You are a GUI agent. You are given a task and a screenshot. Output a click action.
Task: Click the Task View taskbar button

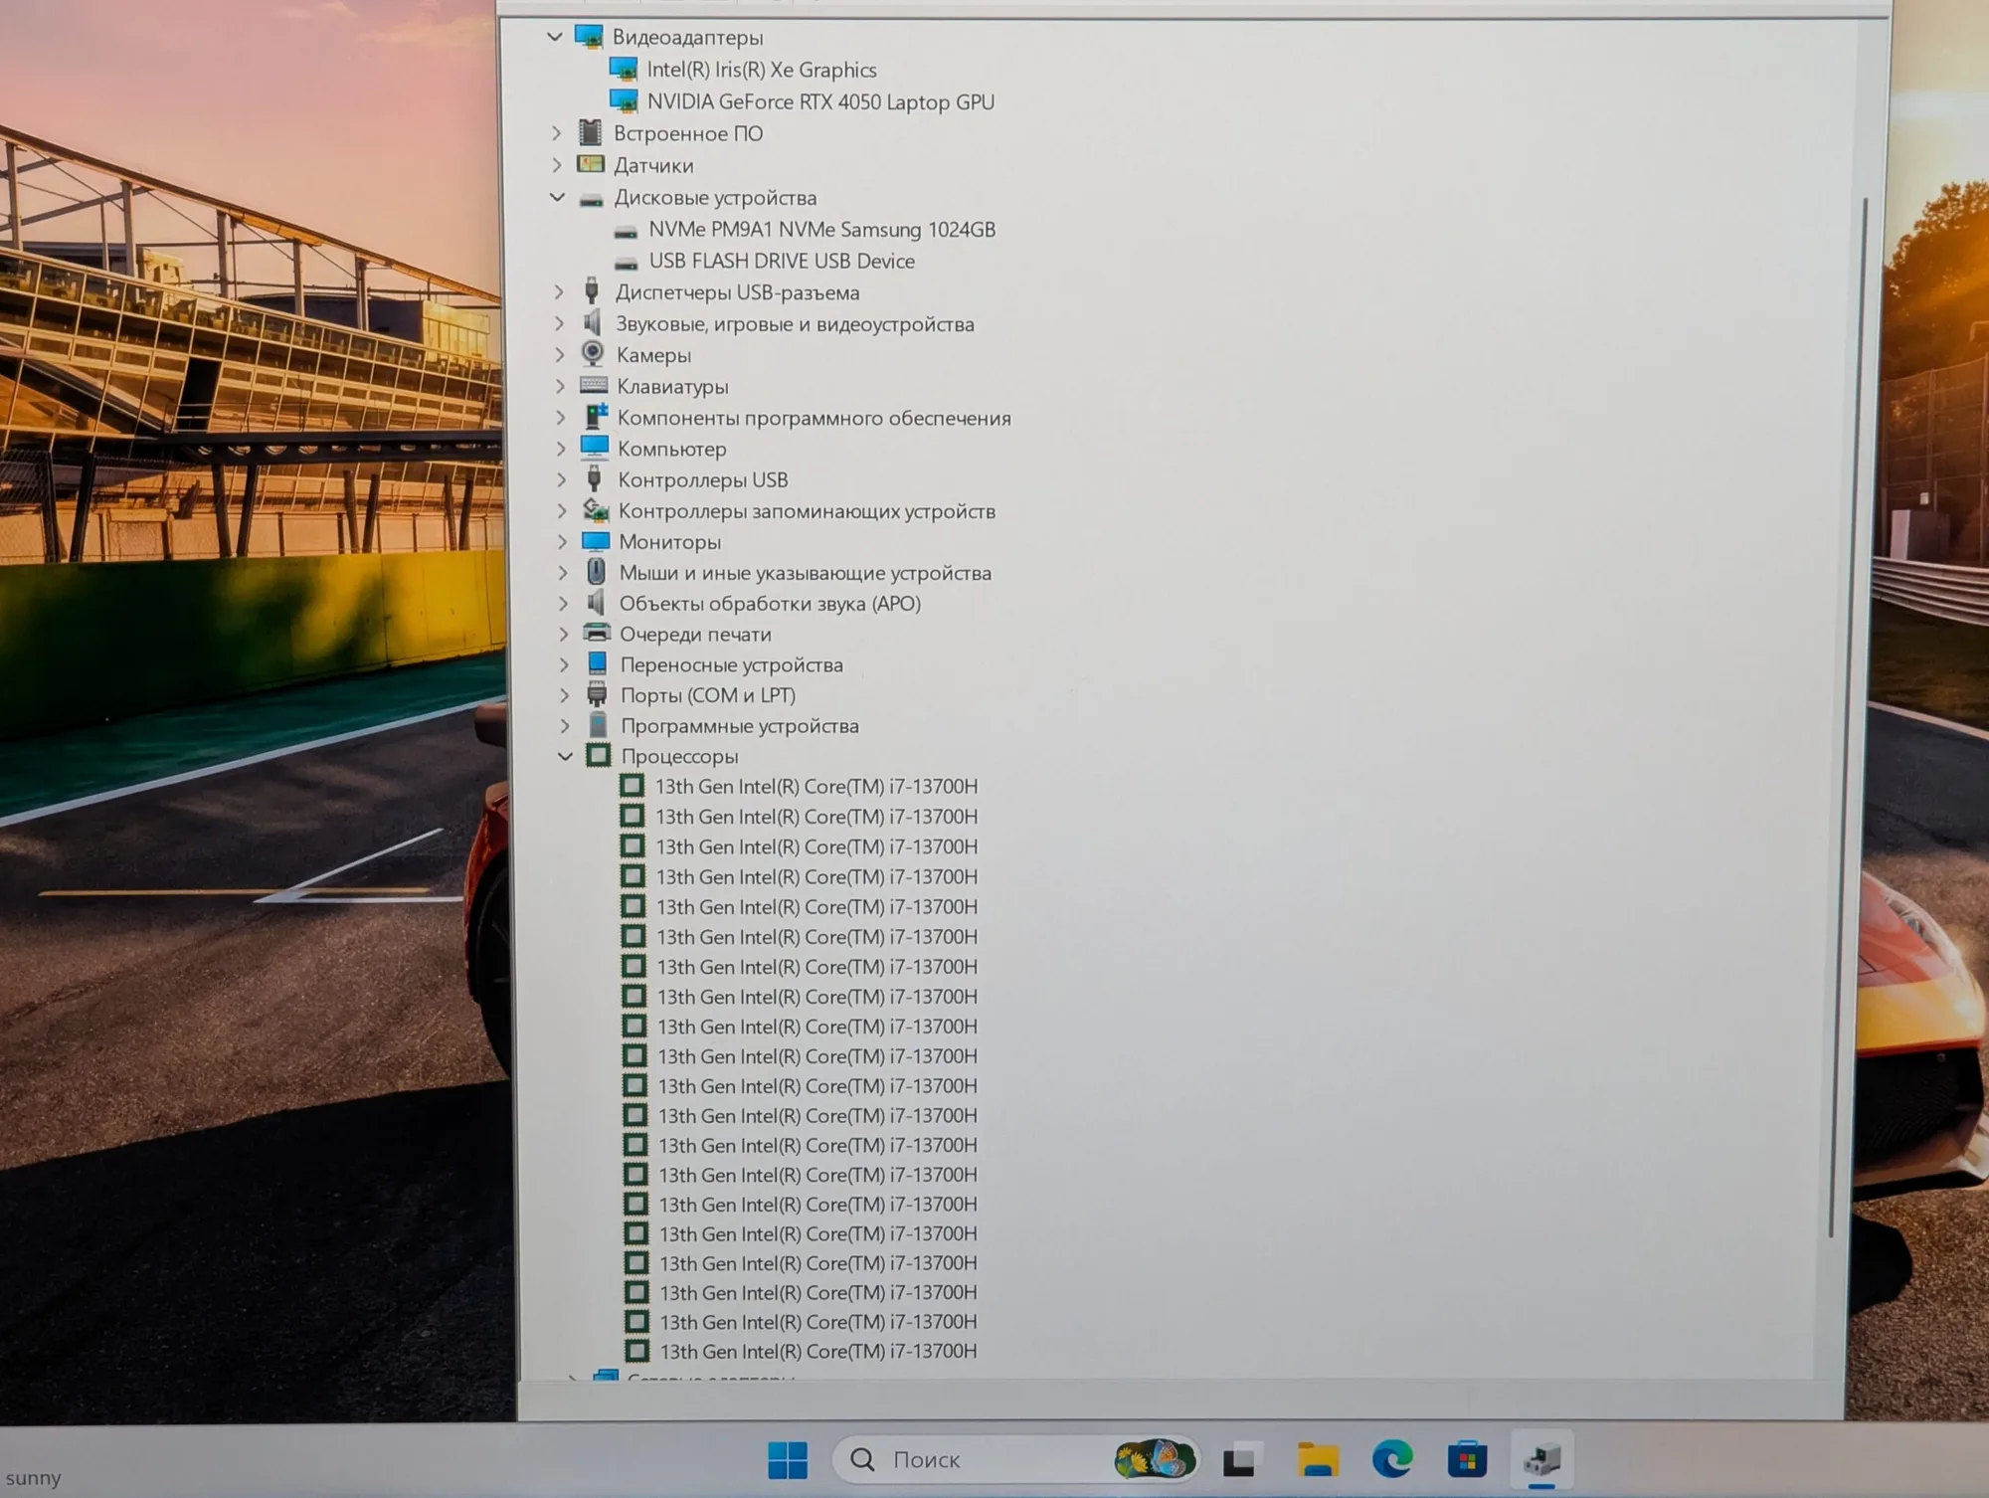[1241, 1460]
